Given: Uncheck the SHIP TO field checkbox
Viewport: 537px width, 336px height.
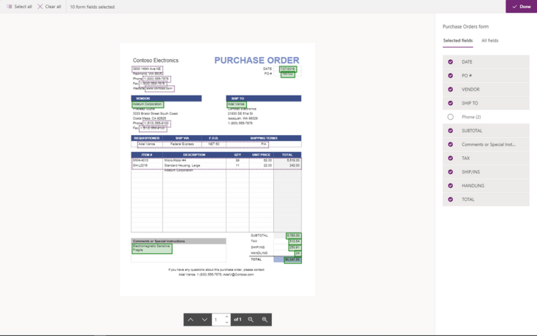Looking at the screenshot, I should tap(450, 103).
